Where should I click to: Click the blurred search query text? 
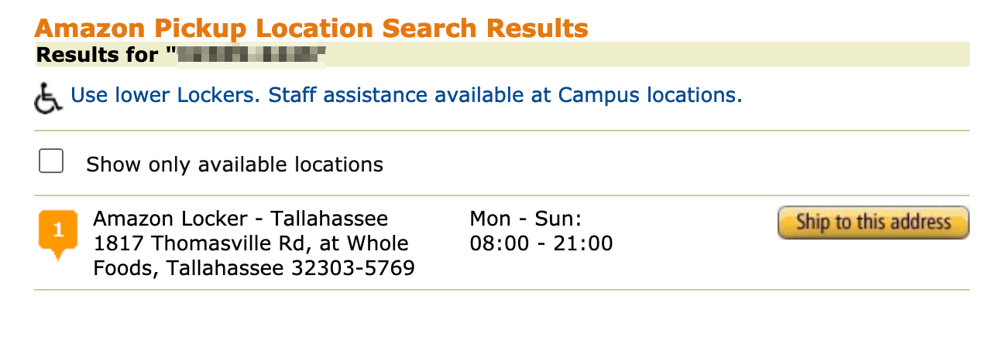tap(249, 56)
